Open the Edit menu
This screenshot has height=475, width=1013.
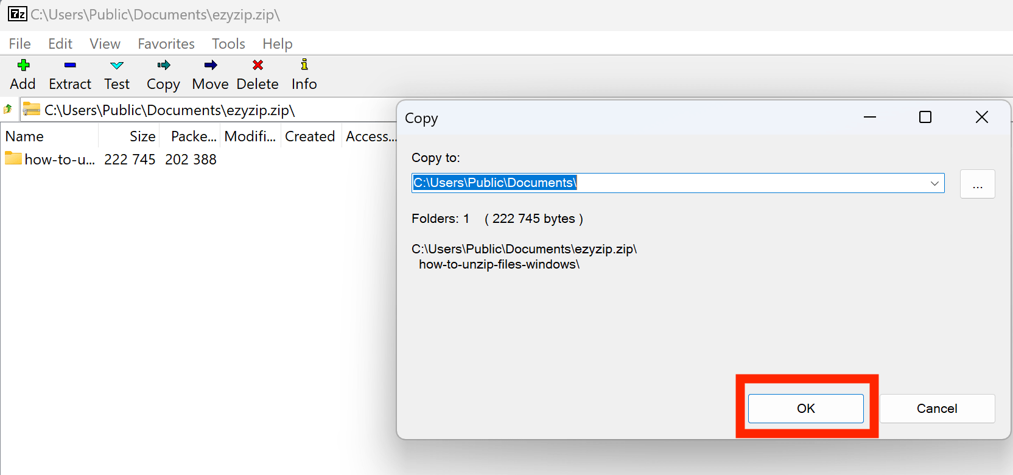tap(60, 44)
